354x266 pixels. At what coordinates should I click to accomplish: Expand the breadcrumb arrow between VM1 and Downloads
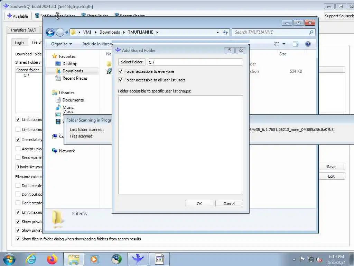click(95, 32)
